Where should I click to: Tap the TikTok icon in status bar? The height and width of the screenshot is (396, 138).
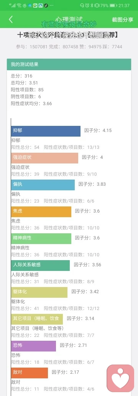(46, 5)
